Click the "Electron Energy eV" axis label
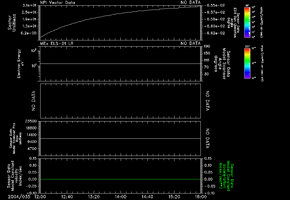The image size is (290, 200). (x=20, y=64)
